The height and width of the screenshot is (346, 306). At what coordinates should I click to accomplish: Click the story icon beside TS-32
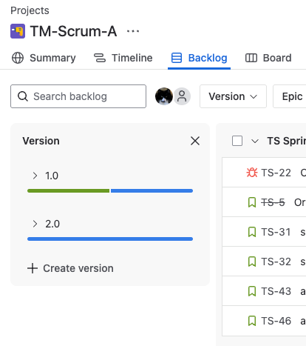click(252, 262)
